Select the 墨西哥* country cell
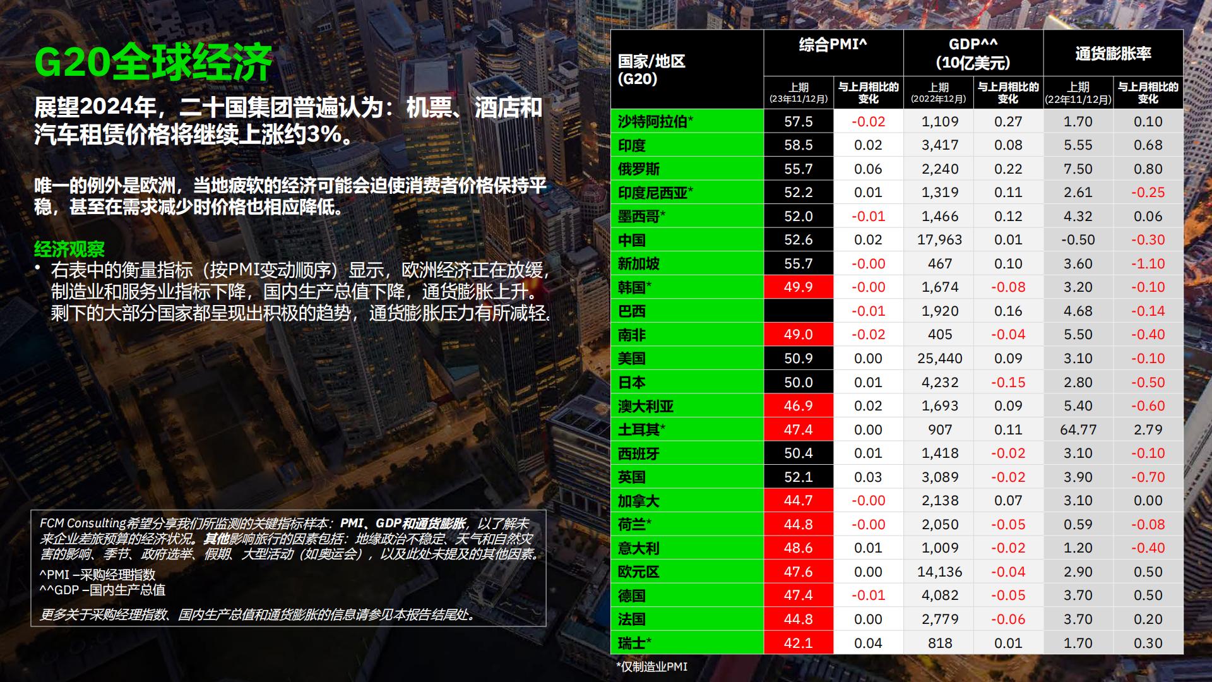The width and height of the screenshot is (1212, 682). [687, 216]
